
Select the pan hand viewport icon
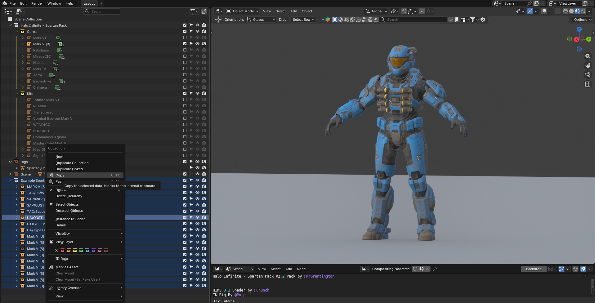588,65
